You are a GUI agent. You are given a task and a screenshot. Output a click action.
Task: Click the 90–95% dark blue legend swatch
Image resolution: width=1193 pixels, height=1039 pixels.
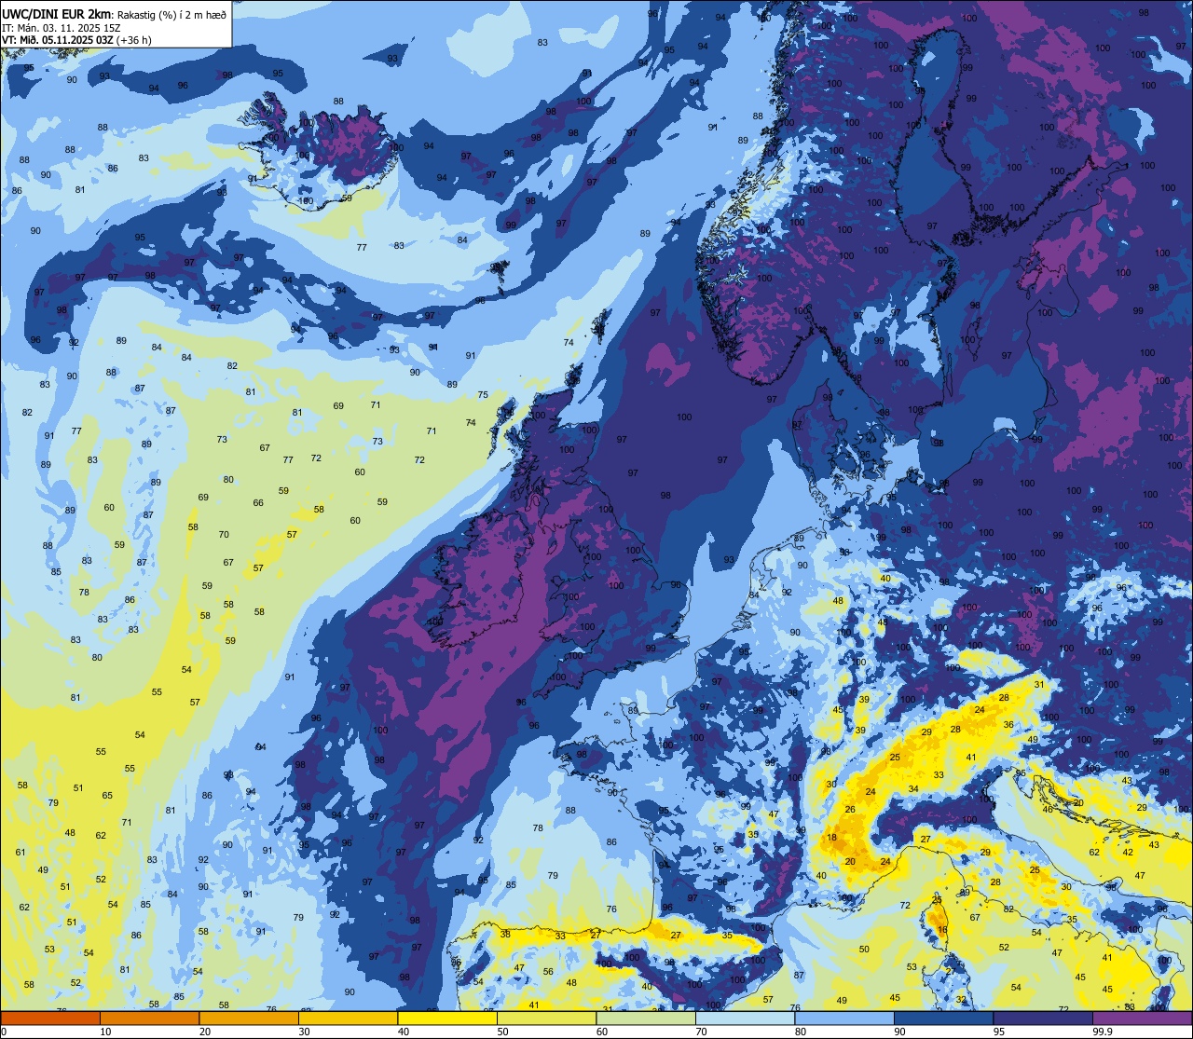pyautogui.click(x=943, y=1018)
